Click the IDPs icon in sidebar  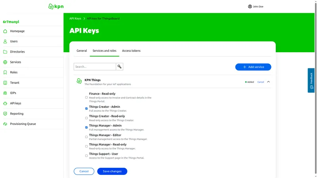coord(5,93)
